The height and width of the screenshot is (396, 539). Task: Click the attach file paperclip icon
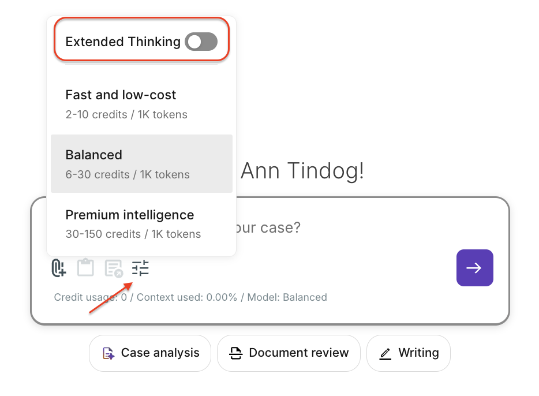[x=58, y=268]
